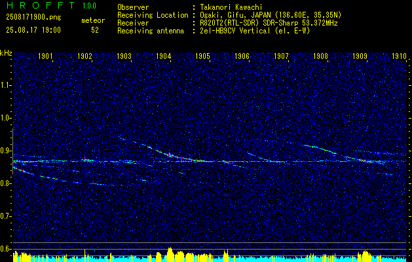Click the 1904 time axis marker

coord(164,56)
